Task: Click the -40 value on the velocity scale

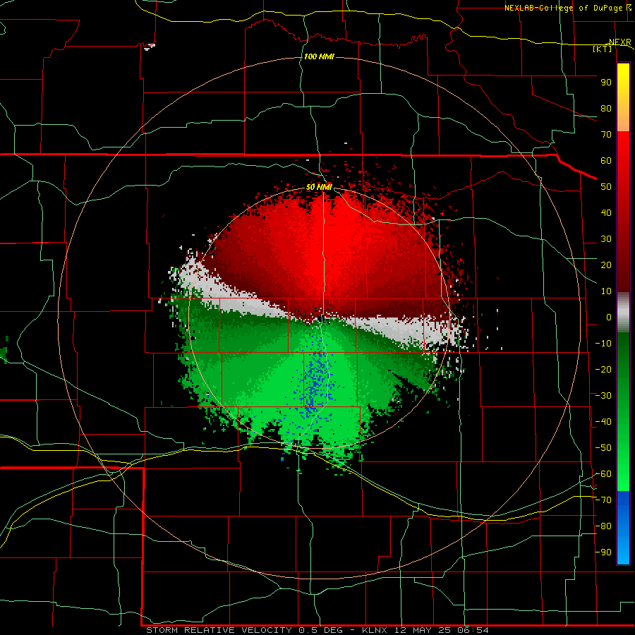Action: click(x=603, y=422)
